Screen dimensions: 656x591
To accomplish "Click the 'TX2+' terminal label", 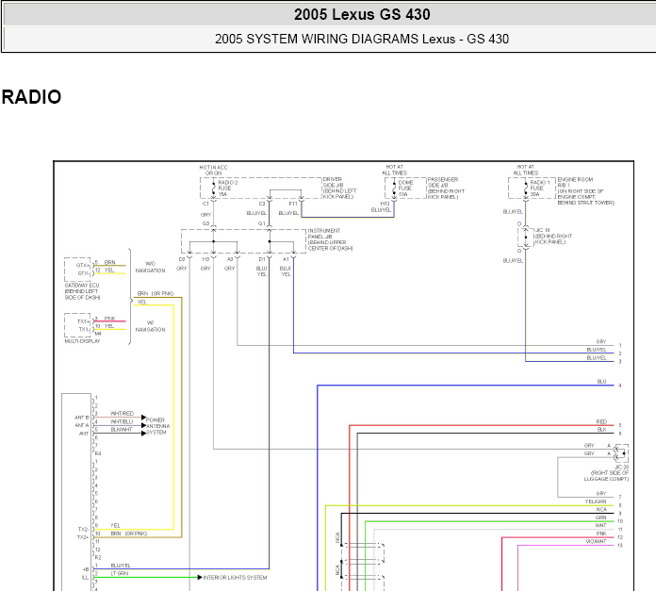I will pyautogui.click(x=83, y=537).
